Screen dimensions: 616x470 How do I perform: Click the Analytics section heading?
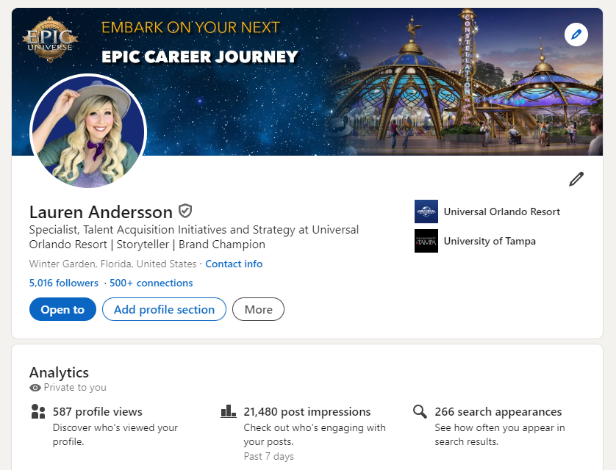pos(59,372)
